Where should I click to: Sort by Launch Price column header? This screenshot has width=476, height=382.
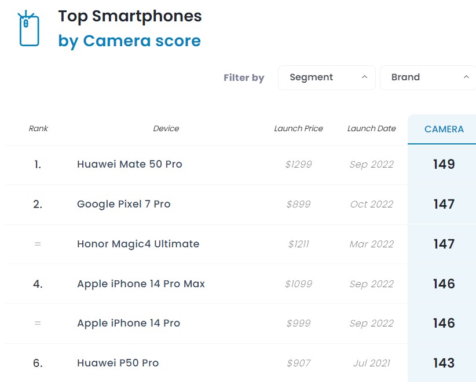click(x=298, y=128)
